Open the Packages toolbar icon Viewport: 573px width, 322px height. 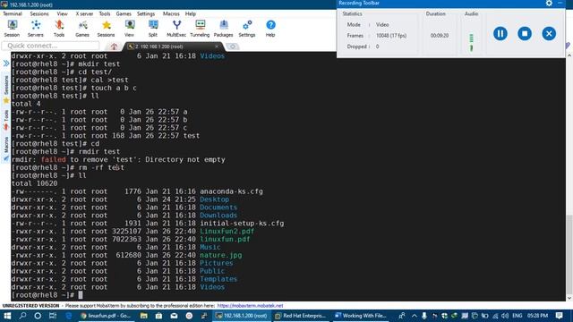(223, 29)
